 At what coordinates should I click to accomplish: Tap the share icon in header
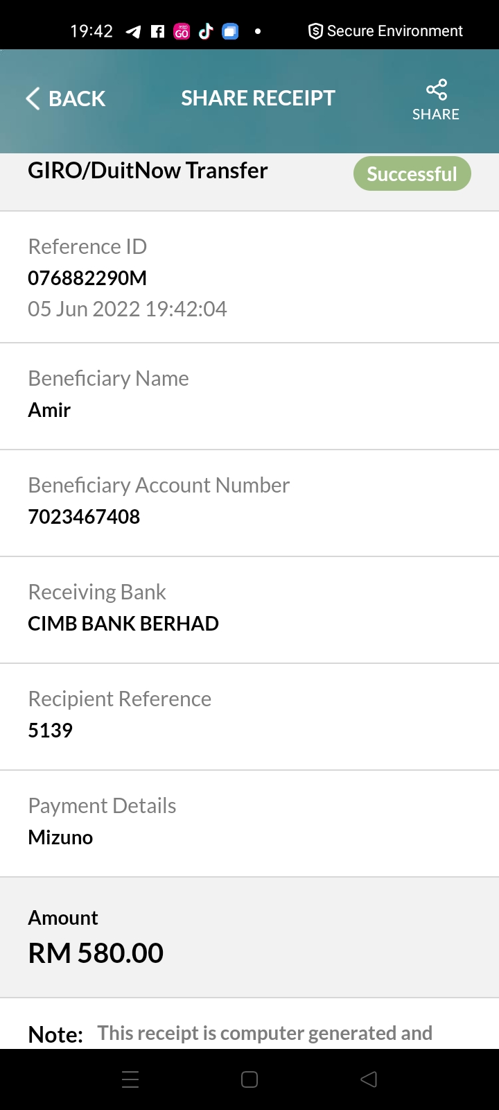pos(436,90)
